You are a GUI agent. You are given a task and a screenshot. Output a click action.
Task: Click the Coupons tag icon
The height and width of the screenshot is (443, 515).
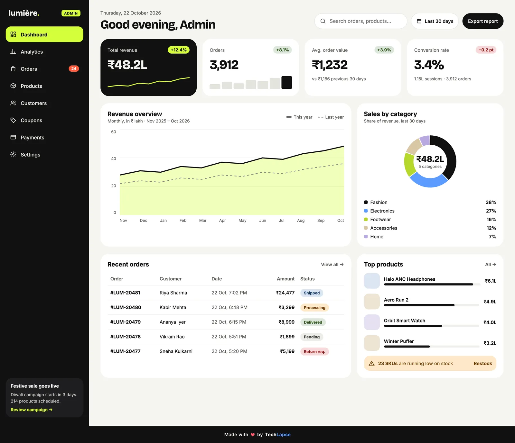(13, 120)
